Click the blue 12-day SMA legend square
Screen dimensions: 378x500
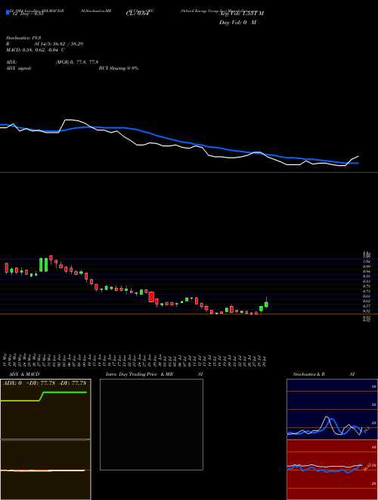8,13
